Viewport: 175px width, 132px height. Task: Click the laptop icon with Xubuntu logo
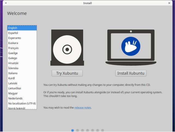(131, 48)
